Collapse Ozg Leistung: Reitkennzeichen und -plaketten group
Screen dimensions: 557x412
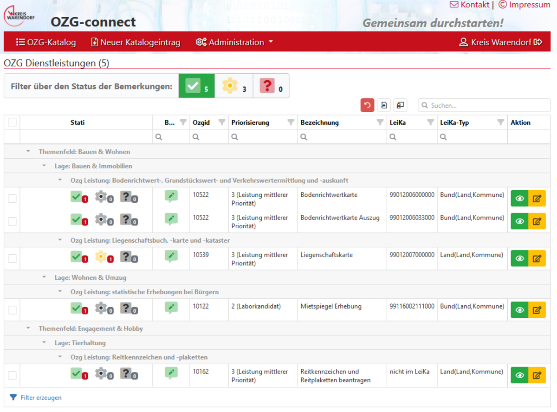60,357
